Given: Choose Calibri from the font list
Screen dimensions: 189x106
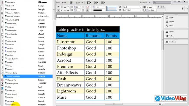Looking at the screenshot, I should 28,38.
